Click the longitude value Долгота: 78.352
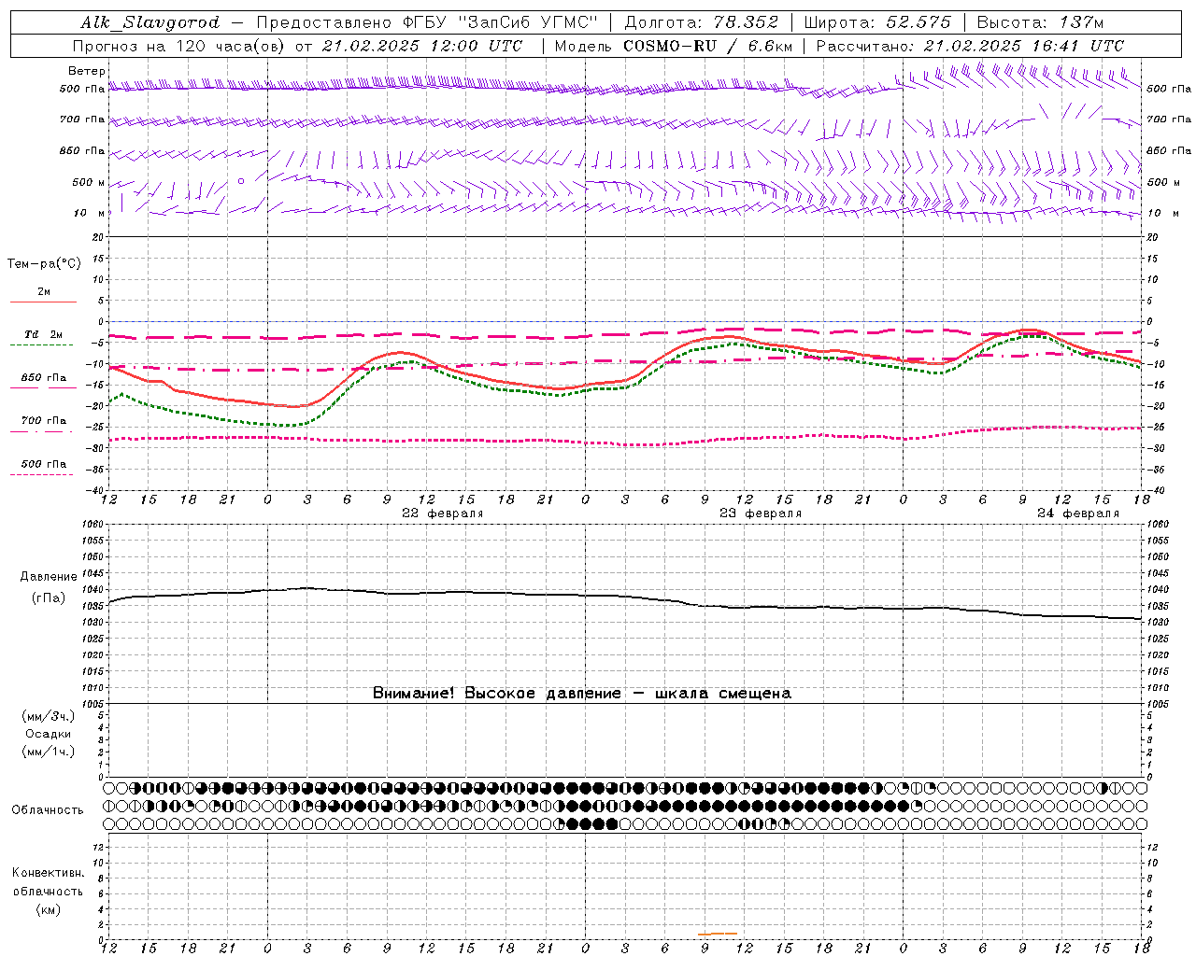 (701, 22)
